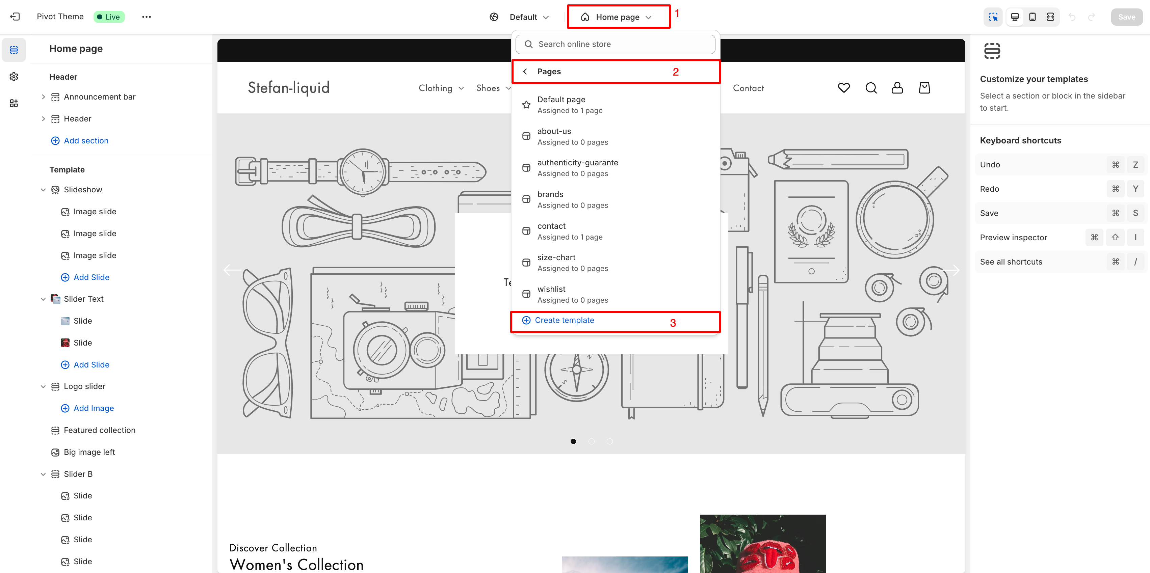This screenshot has width=1150, height=573.
Task: Click the Search online store field
Action: tap(616, 44)
